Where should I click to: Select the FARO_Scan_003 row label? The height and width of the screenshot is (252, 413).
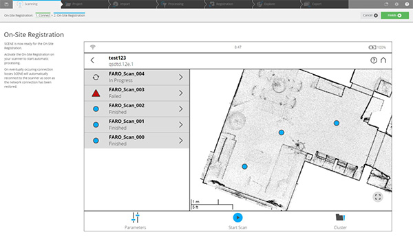coord(127,89)
